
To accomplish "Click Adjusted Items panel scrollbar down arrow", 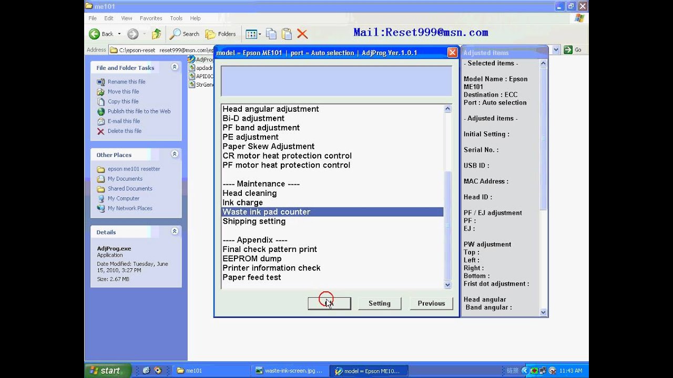I will (543, 312).
